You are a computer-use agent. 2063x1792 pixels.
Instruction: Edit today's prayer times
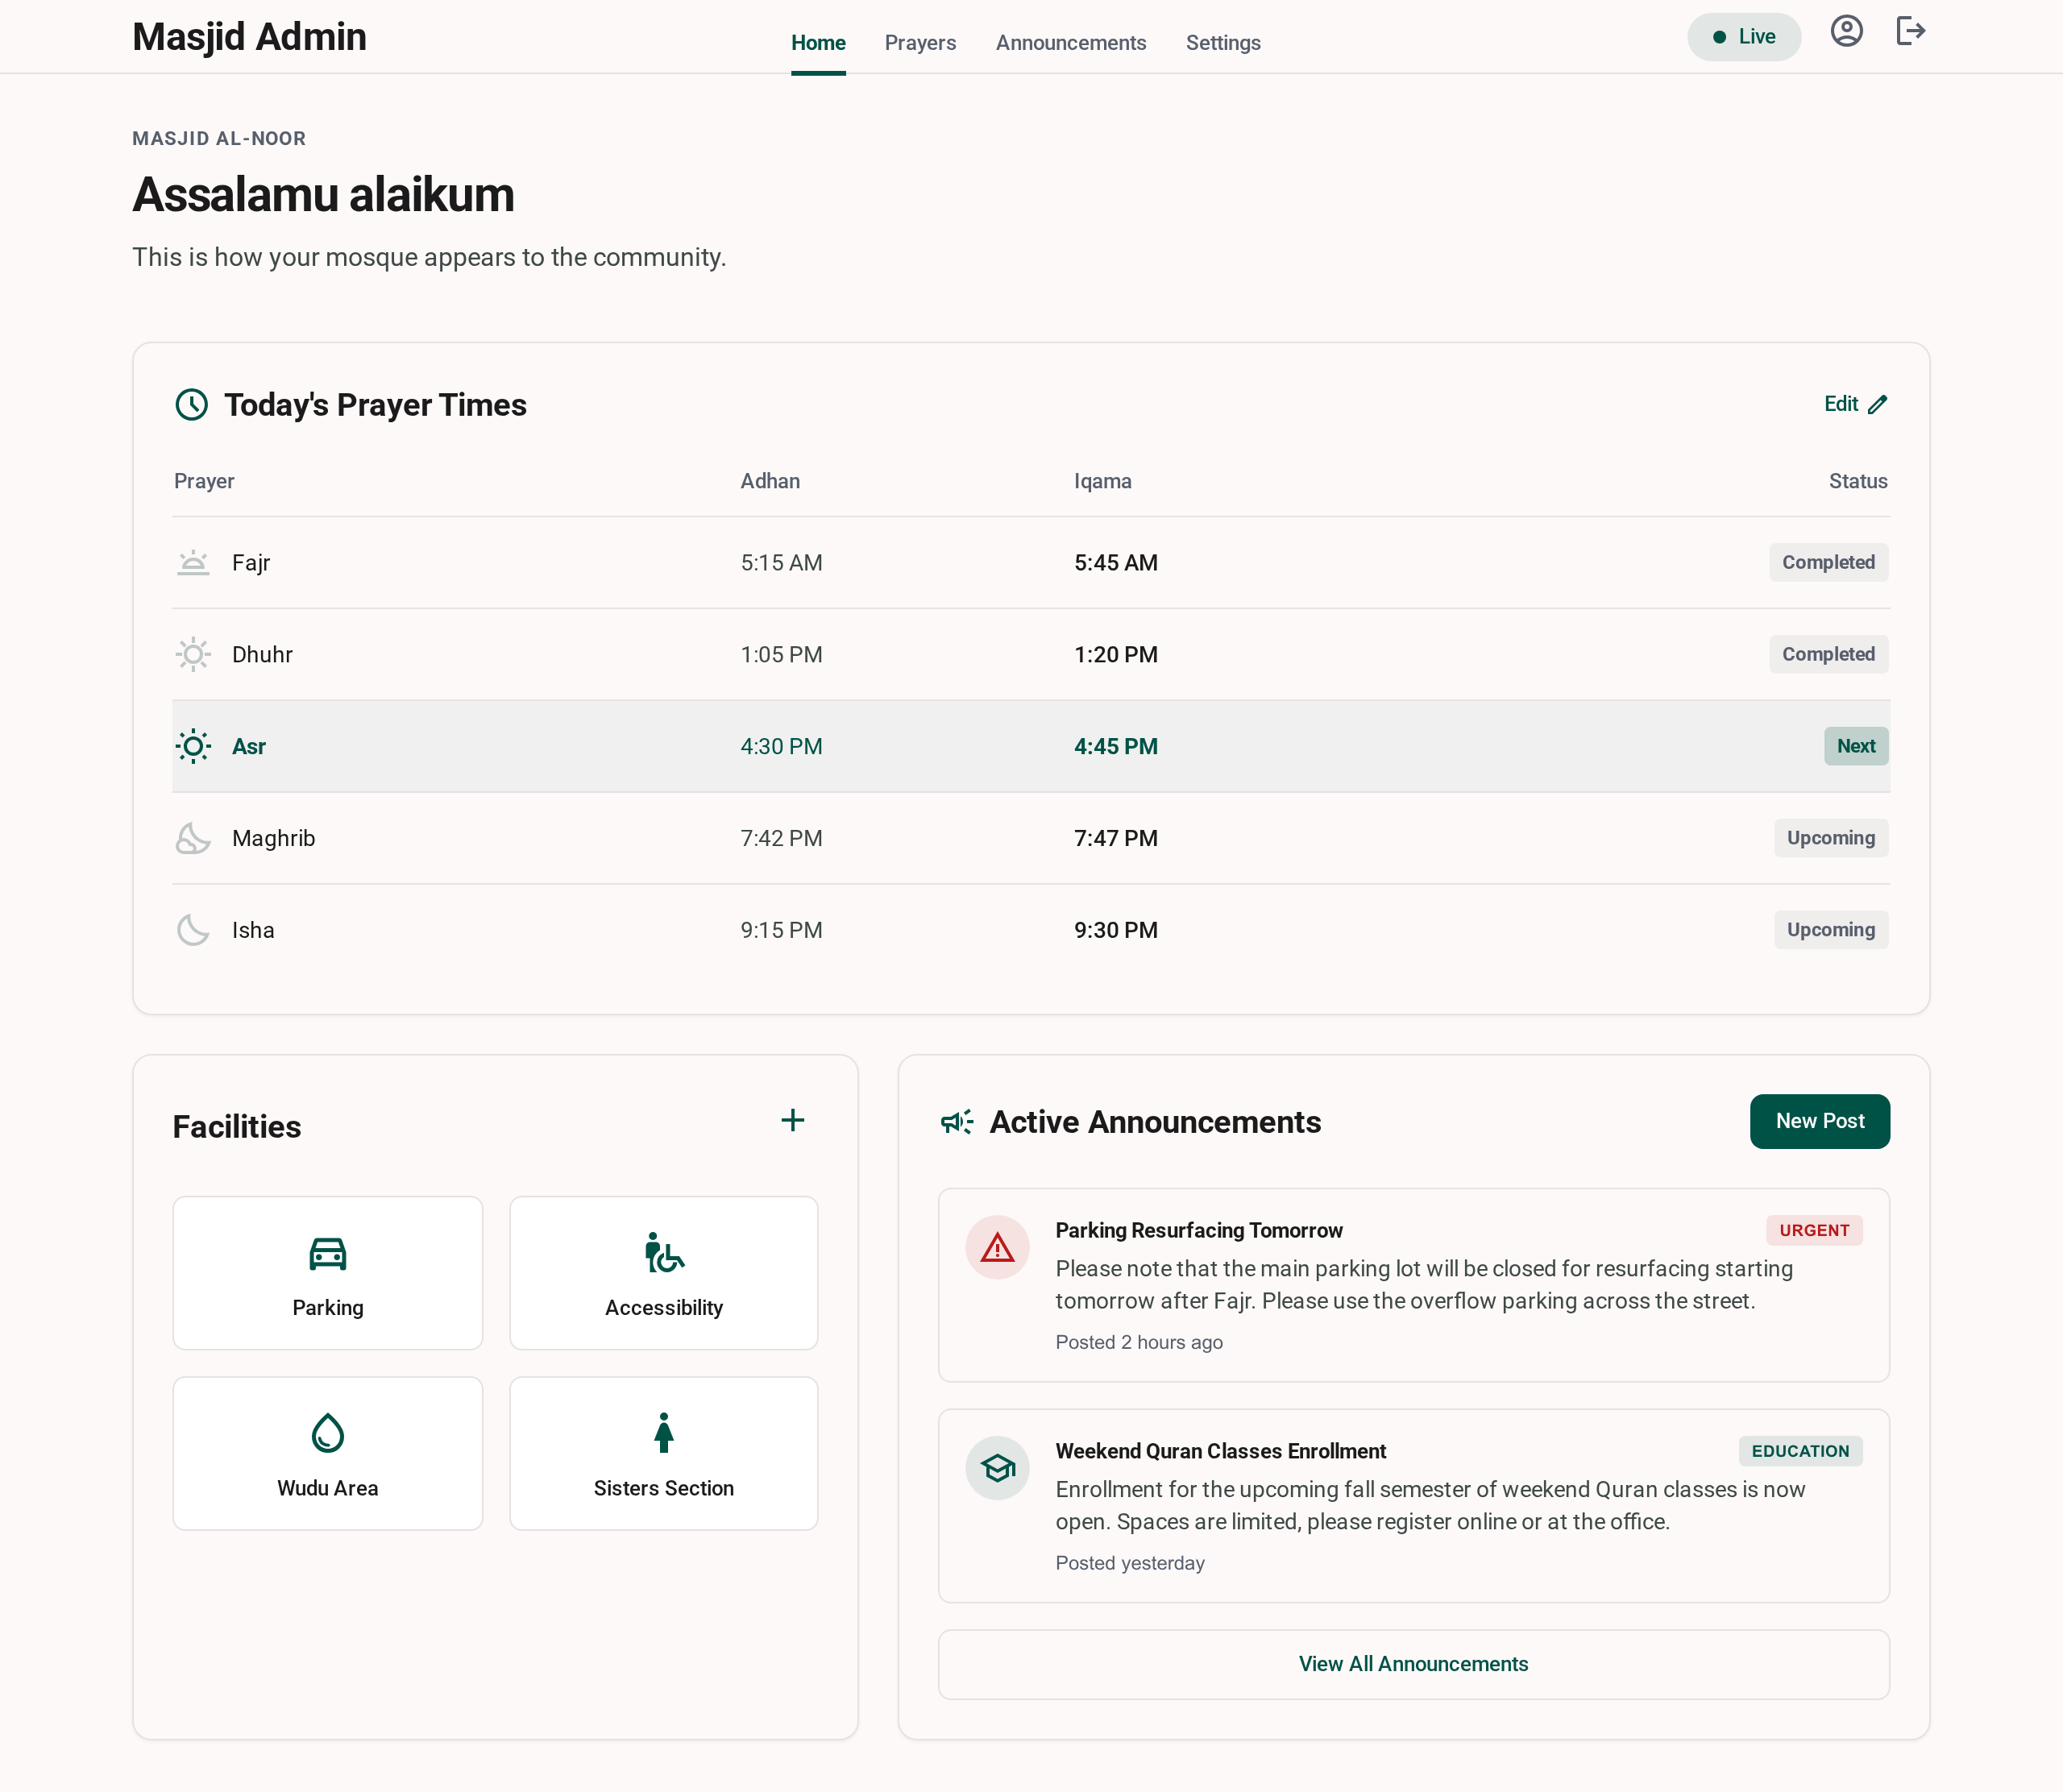coord(1855,404)
